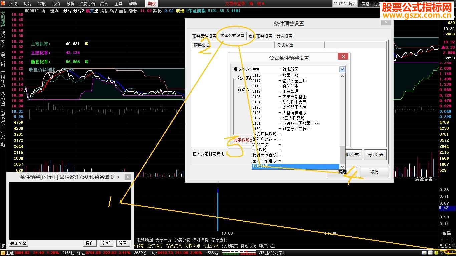456x256 pixels.
Task: Click 分析 button in 条件预警 window
Action: (106, 243)
